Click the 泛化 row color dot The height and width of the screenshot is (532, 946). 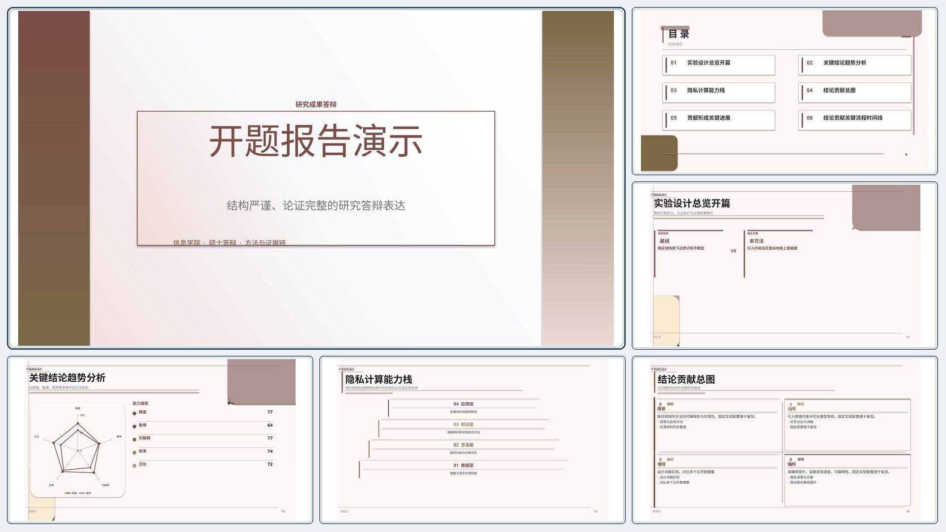click(x=135, y=465)
